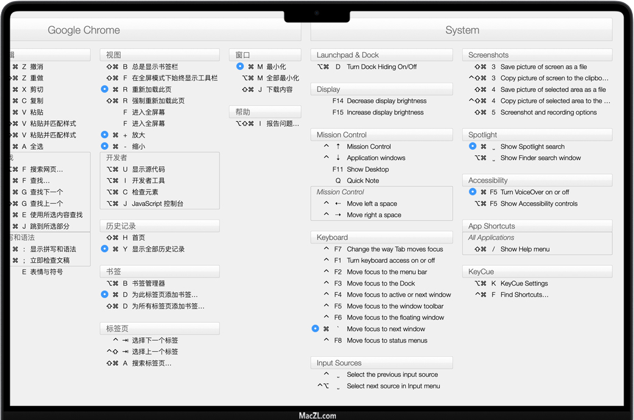Click the blue dot beside 最小化
634x420 pixels.
click(x=240, y=67)
